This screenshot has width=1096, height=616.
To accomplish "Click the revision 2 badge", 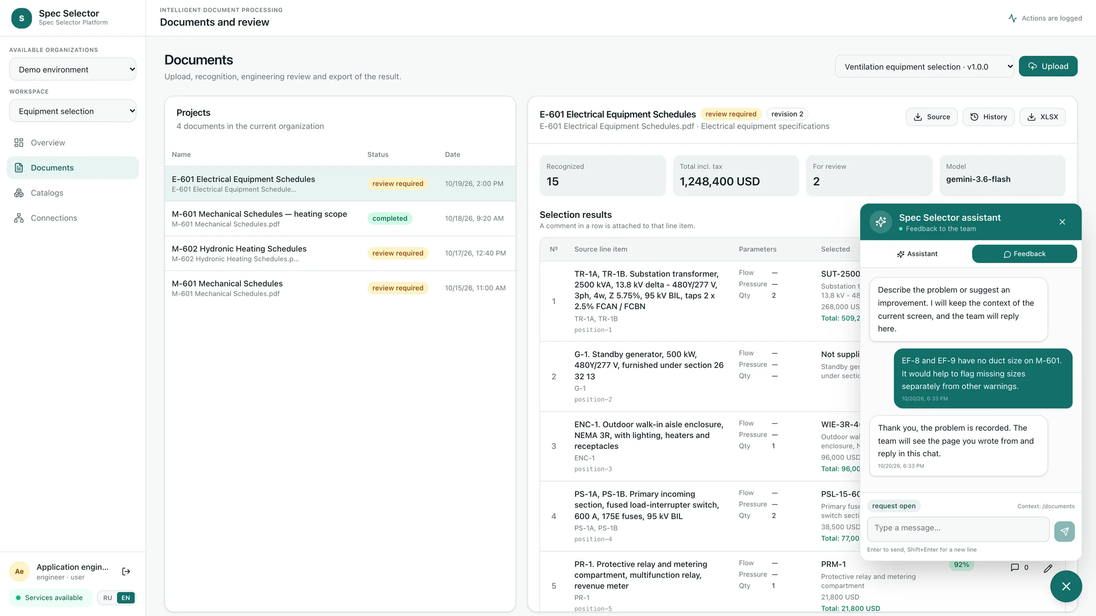I will [787, 114].
